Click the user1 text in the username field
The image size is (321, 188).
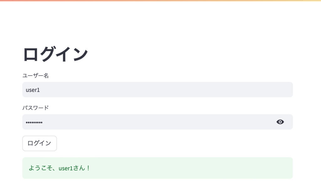point(33,90)
